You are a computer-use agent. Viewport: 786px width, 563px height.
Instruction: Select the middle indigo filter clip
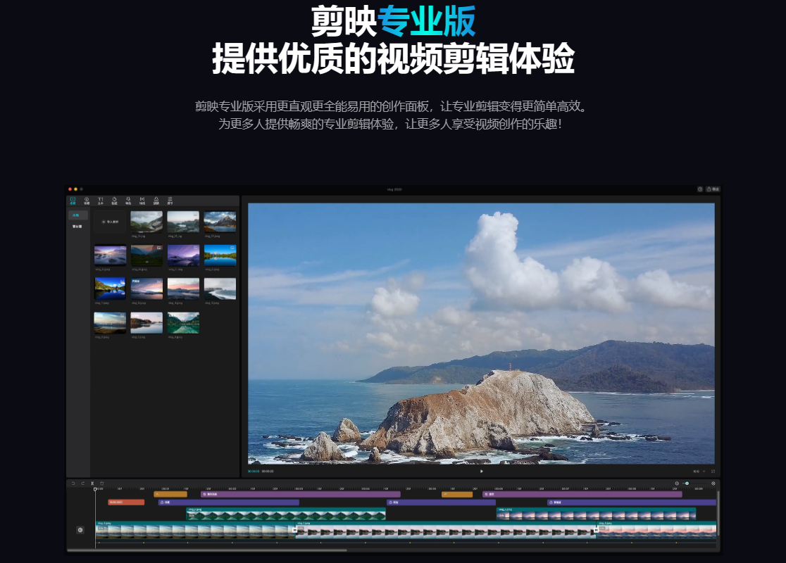[x=441, y=502]
